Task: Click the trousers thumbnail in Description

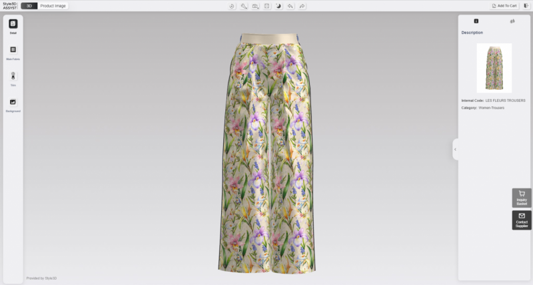Action: 494,67
